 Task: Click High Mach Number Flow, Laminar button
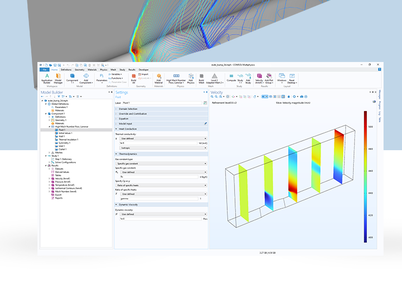pos(176,78)
